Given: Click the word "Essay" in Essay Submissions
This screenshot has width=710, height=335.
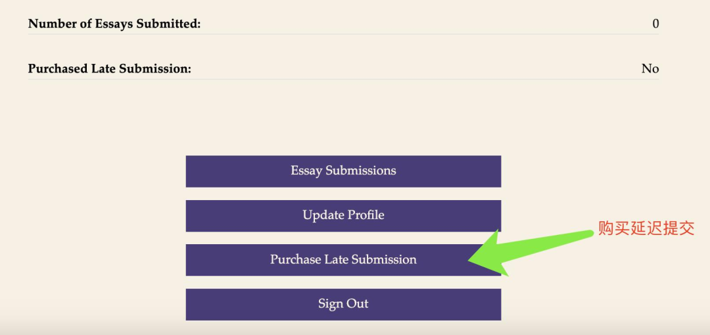Looking at the screenshot, I should (x=306, y=171).
